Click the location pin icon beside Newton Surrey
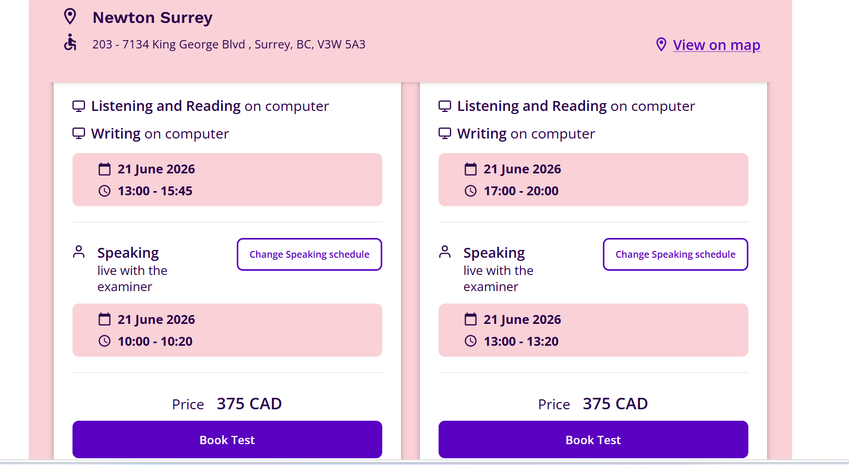849x465 pixels. pyautogui.click(x=70, y=17)
